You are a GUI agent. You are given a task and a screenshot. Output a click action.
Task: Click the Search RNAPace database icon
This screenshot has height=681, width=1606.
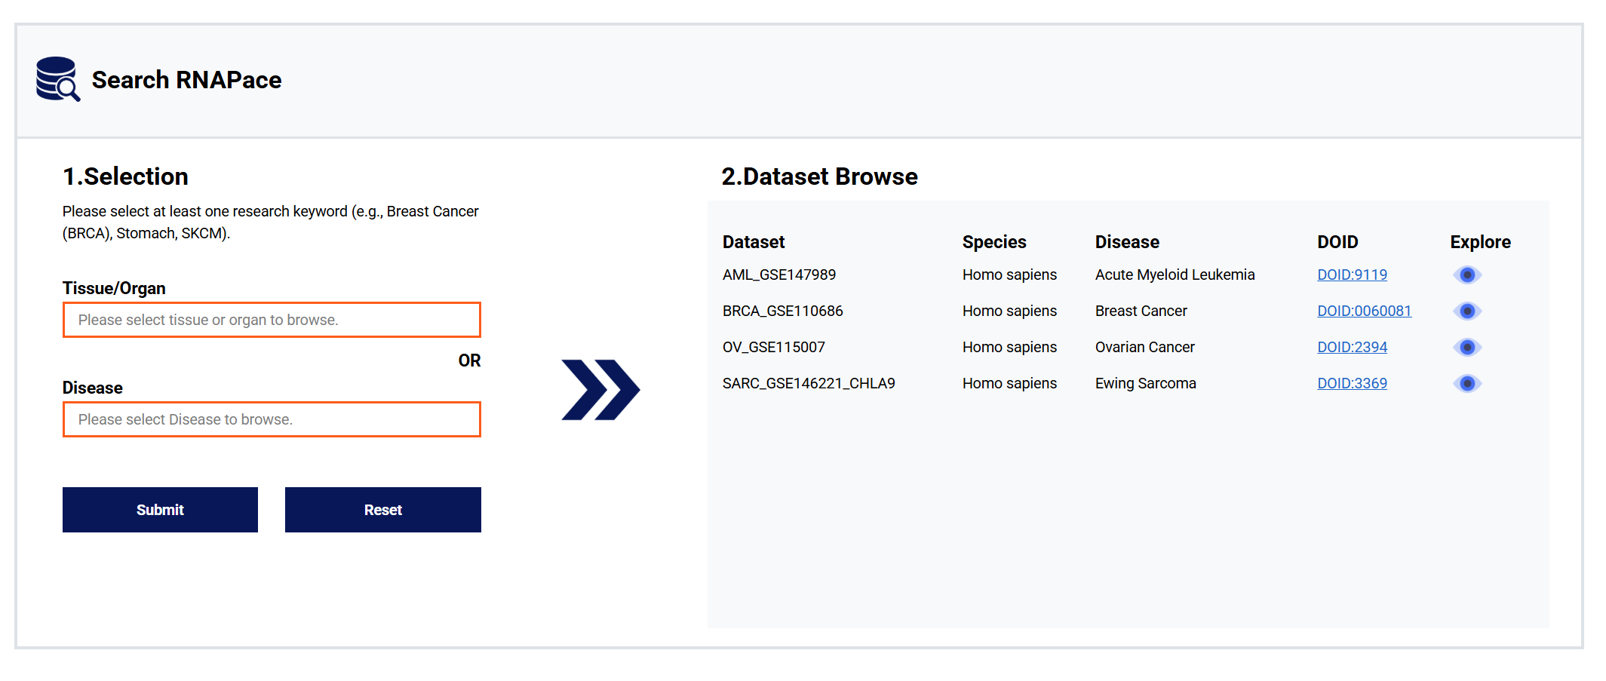point(57,79)
